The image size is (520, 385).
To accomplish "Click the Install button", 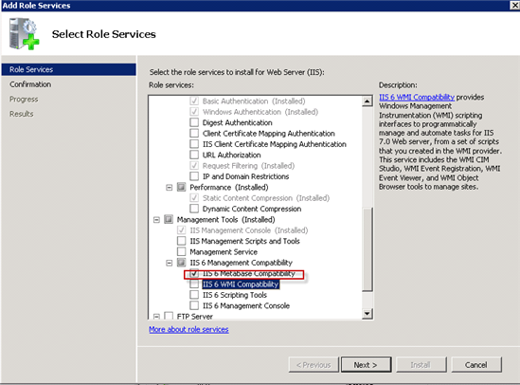I will click(421, 365).
